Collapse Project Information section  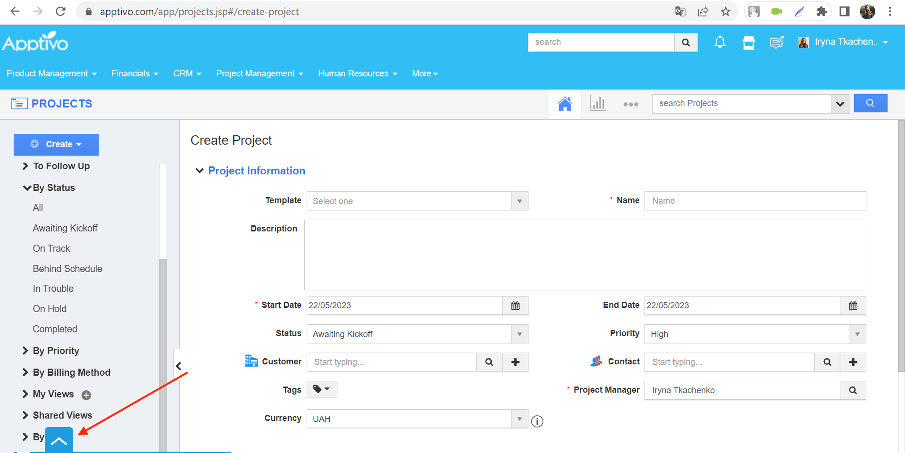coord(200,171)
